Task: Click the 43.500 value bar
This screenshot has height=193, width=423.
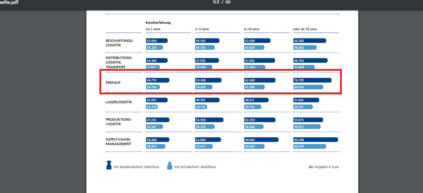Action: click(x=157, y=60)
